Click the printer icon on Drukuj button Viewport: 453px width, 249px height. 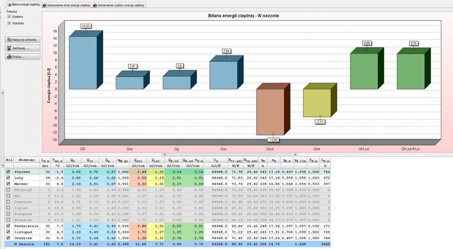pyautogui.click(x=9, y=57)
